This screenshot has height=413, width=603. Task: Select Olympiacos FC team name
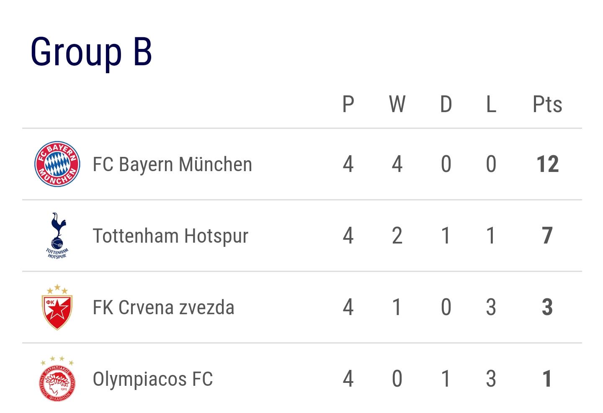pyautogui.click(x=153, y=379)
